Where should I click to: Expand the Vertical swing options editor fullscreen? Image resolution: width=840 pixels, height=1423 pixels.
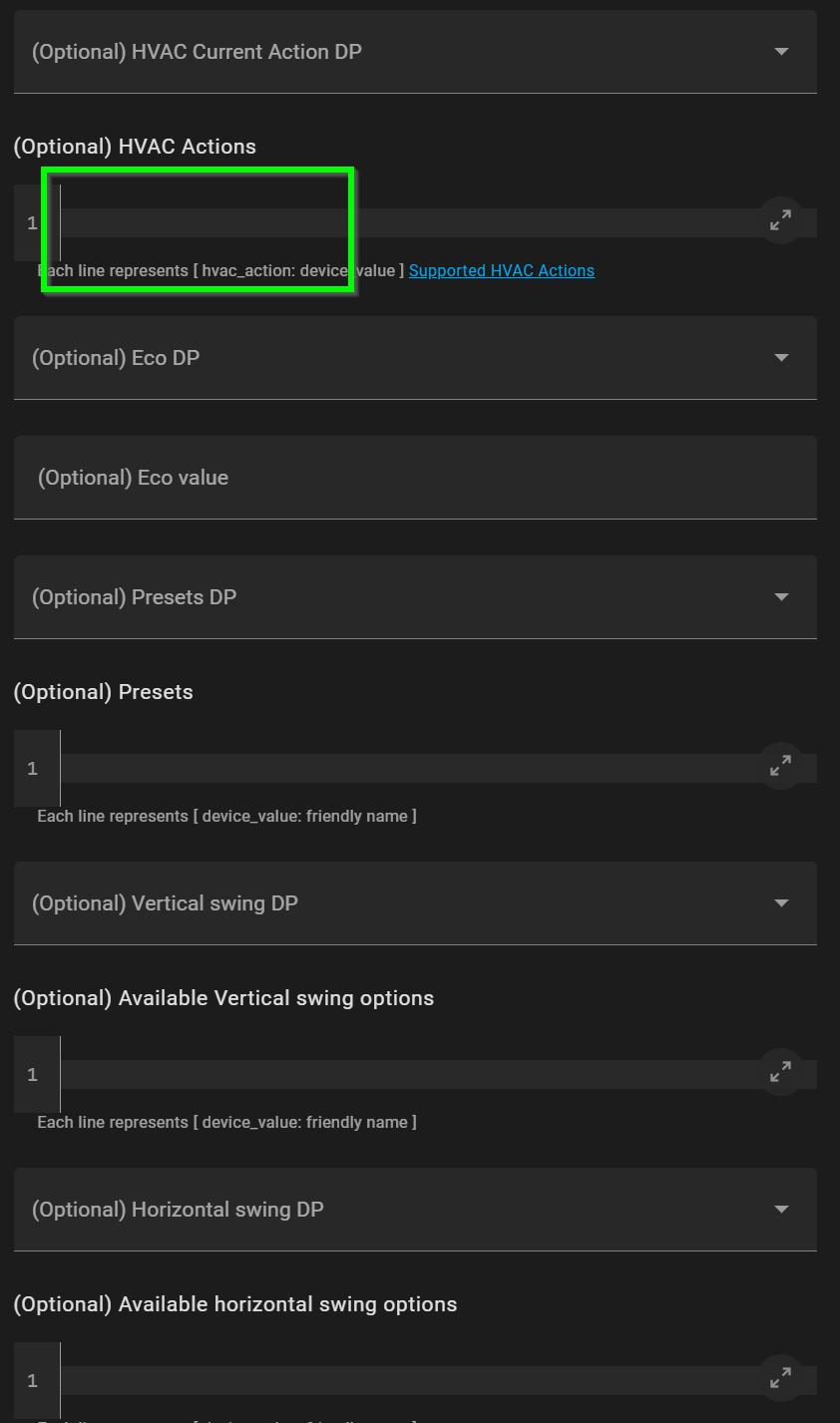click(x=780, y=1073)
